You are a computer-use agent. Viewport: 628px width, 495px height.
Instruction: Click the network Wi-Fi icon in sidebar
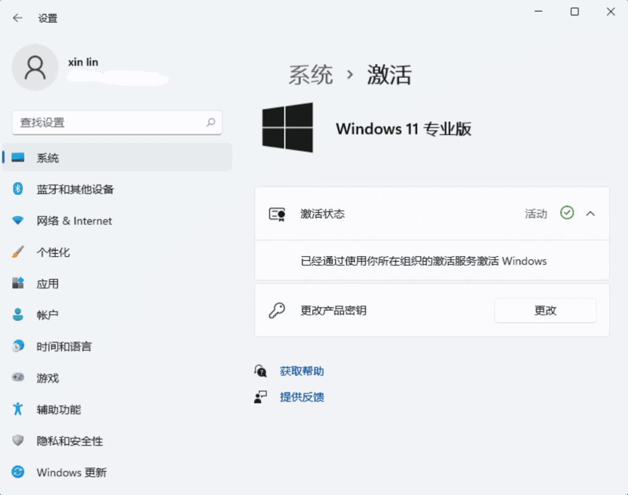pos(18,221)
